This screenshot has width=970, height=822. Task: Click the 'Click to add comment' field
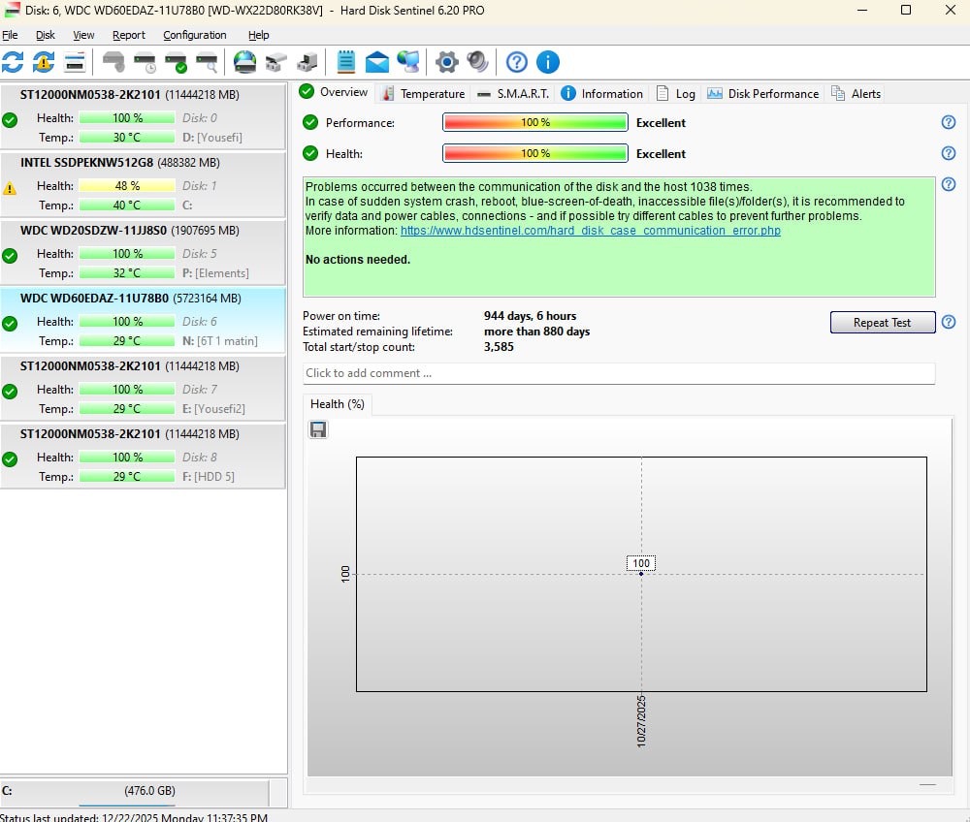(618, 373)
